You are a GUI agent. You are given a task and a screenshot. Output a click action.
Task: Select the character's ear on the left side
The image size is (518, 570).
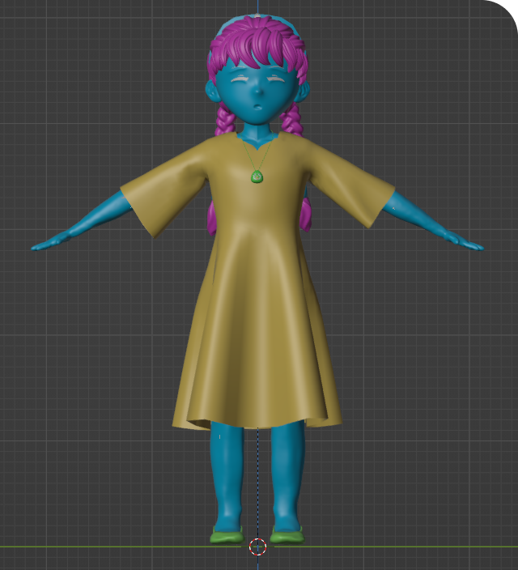(213, 91)
